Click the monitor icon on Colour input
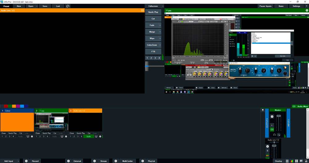Viewport: 309px width, 163px height. click(x=28, y=136)
